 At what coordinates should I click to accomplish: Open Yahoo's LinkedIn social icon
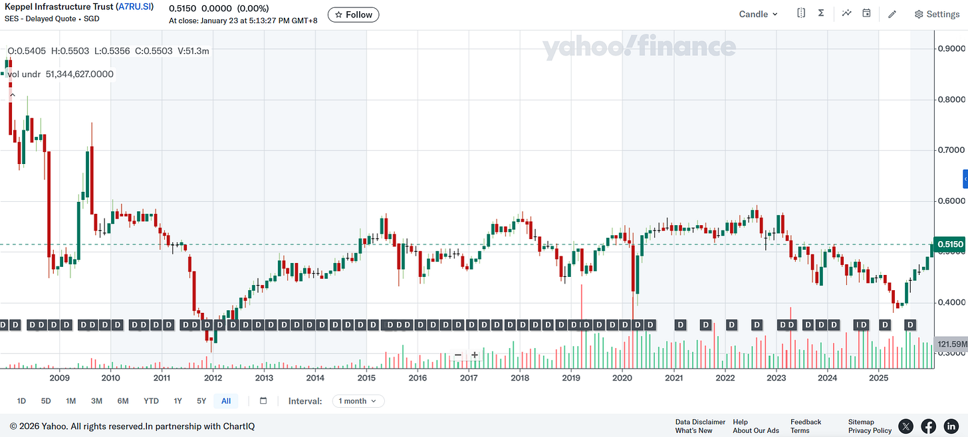click(951, 426)
